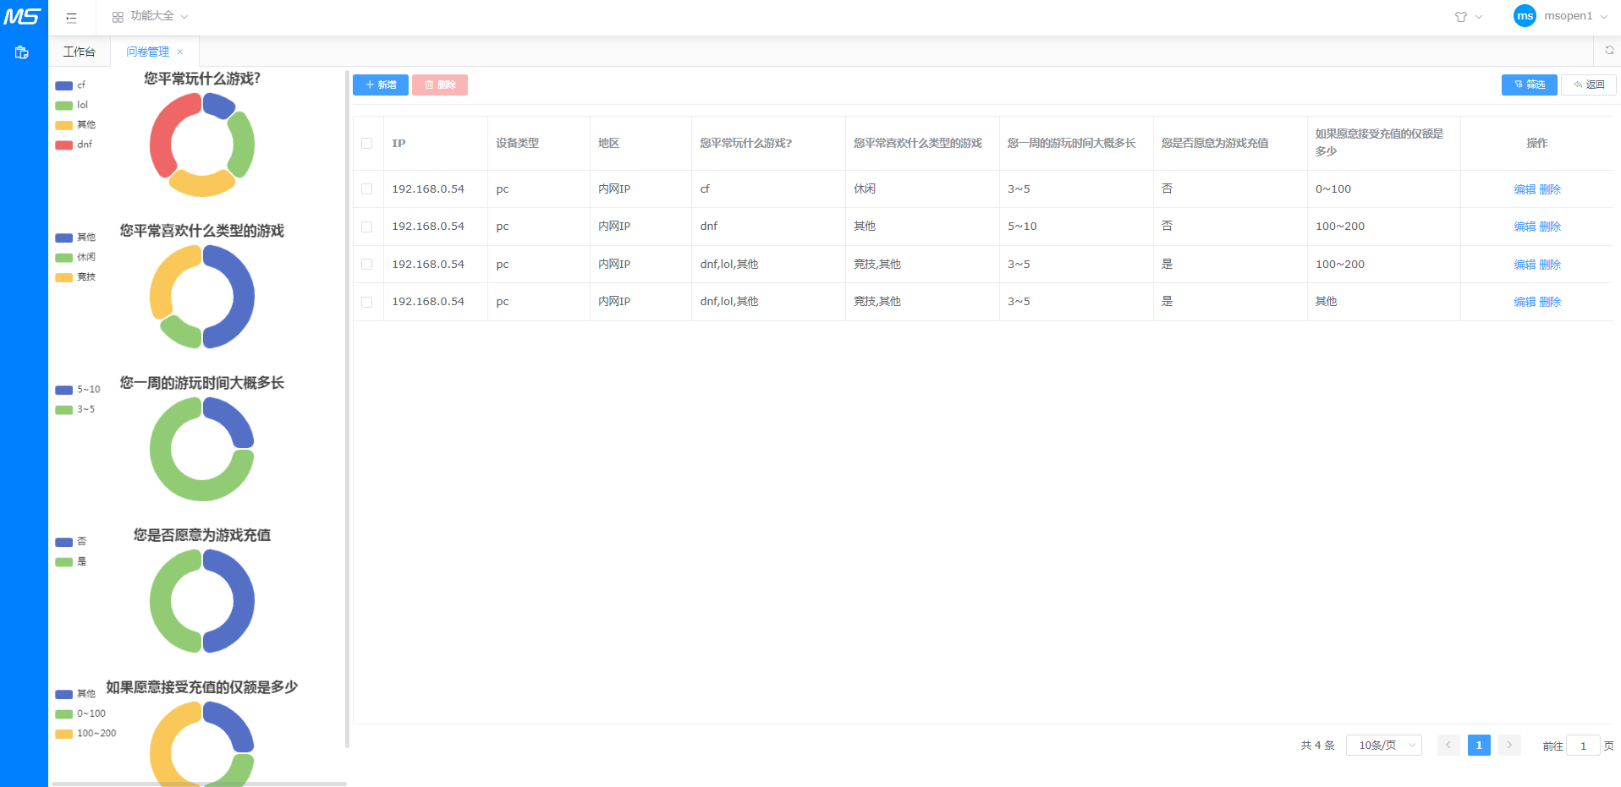Click the 筛选 filter button
Viewport: 1621px width, 787px height.
pyautogui.click(x=1529, y=85)
